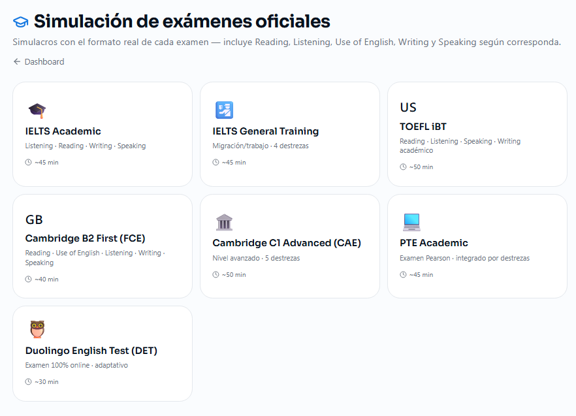
Task: Click the B2 First description listing Use of English
Action: tap(95, 257)
